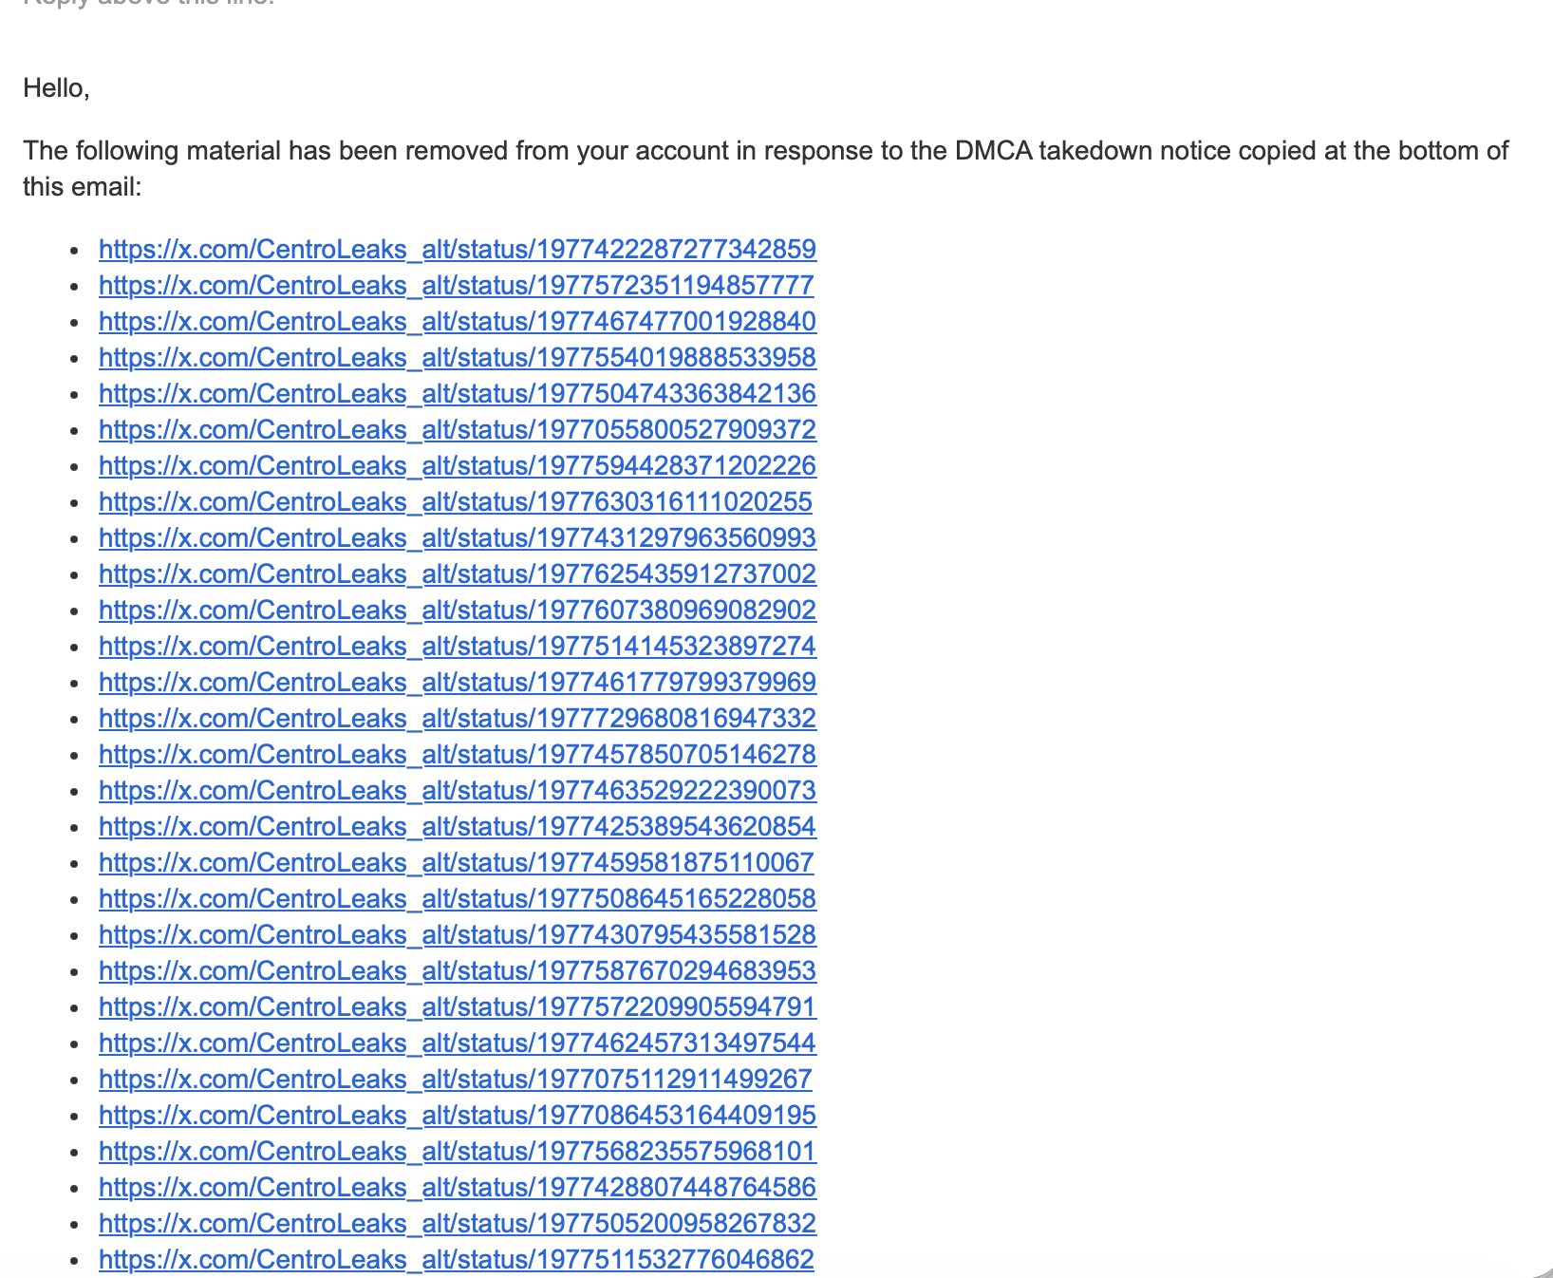Open link ending in 1977430795435581528
The height and width of the screenshot is (1278, 1553).
coord(458,935)
